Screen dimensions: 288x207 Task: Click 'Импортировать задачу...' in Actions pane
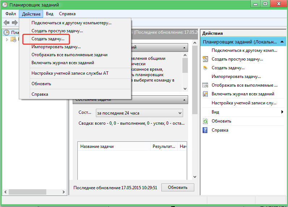coord(236,76)
